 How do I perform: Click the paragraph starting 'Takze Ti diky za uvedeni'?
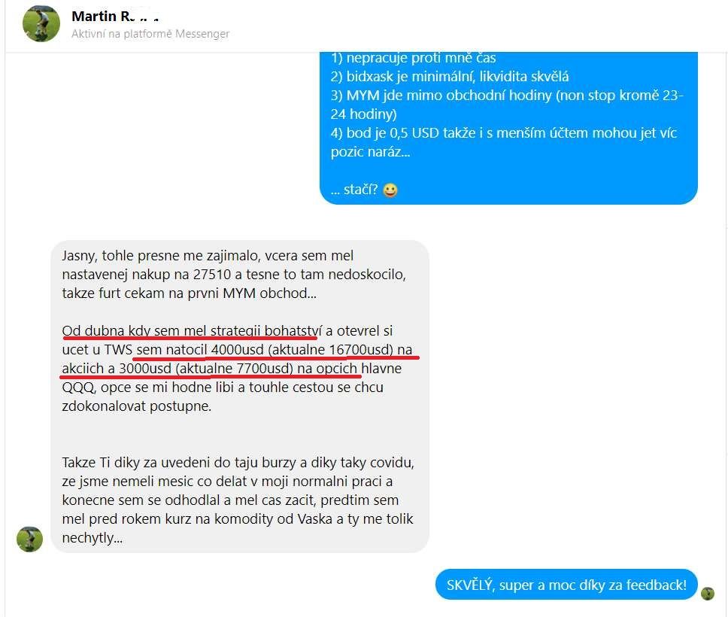pyautogui.click(x=238, y=500)
